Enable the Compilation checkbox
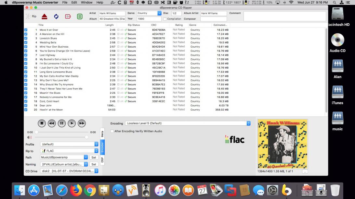Screen dimensions: 355x199 pyautogui.click(x=165, y=19)
